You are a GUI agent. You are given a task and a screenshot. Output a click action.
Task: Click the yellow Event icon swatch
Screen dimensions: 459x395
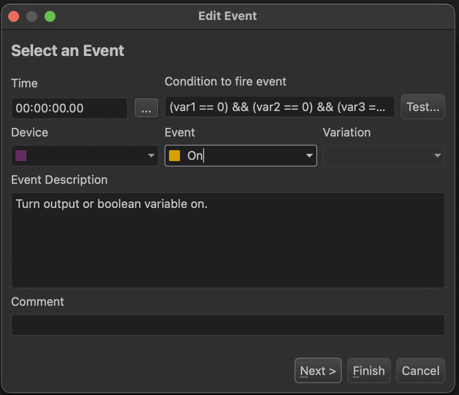(x=175, y=156)
